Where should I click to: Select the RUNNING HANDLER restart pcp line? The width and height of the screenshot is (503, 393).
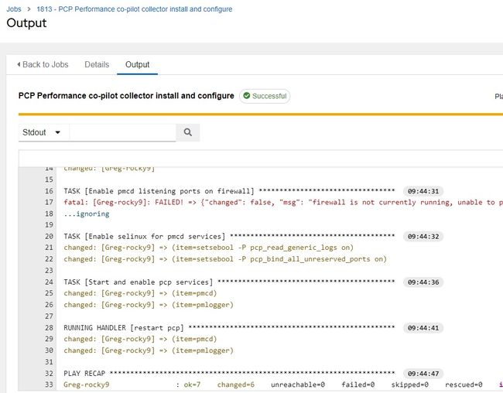pyautogui.click(x=229, y=327)
